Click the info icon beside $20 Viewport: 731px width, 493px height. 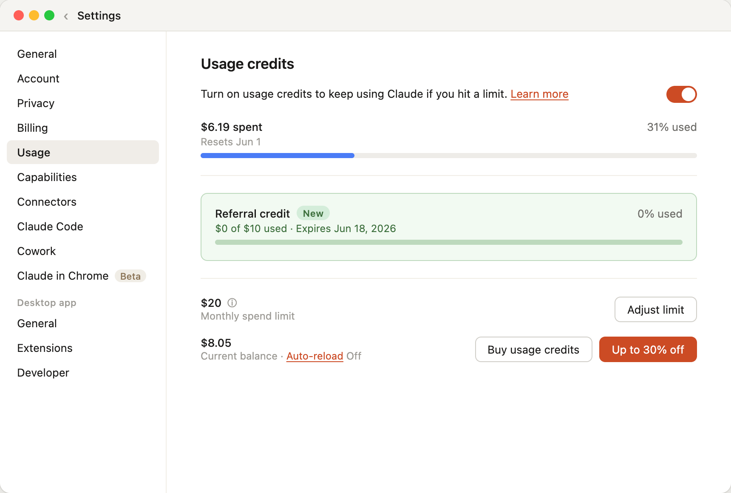pos(232,303)
